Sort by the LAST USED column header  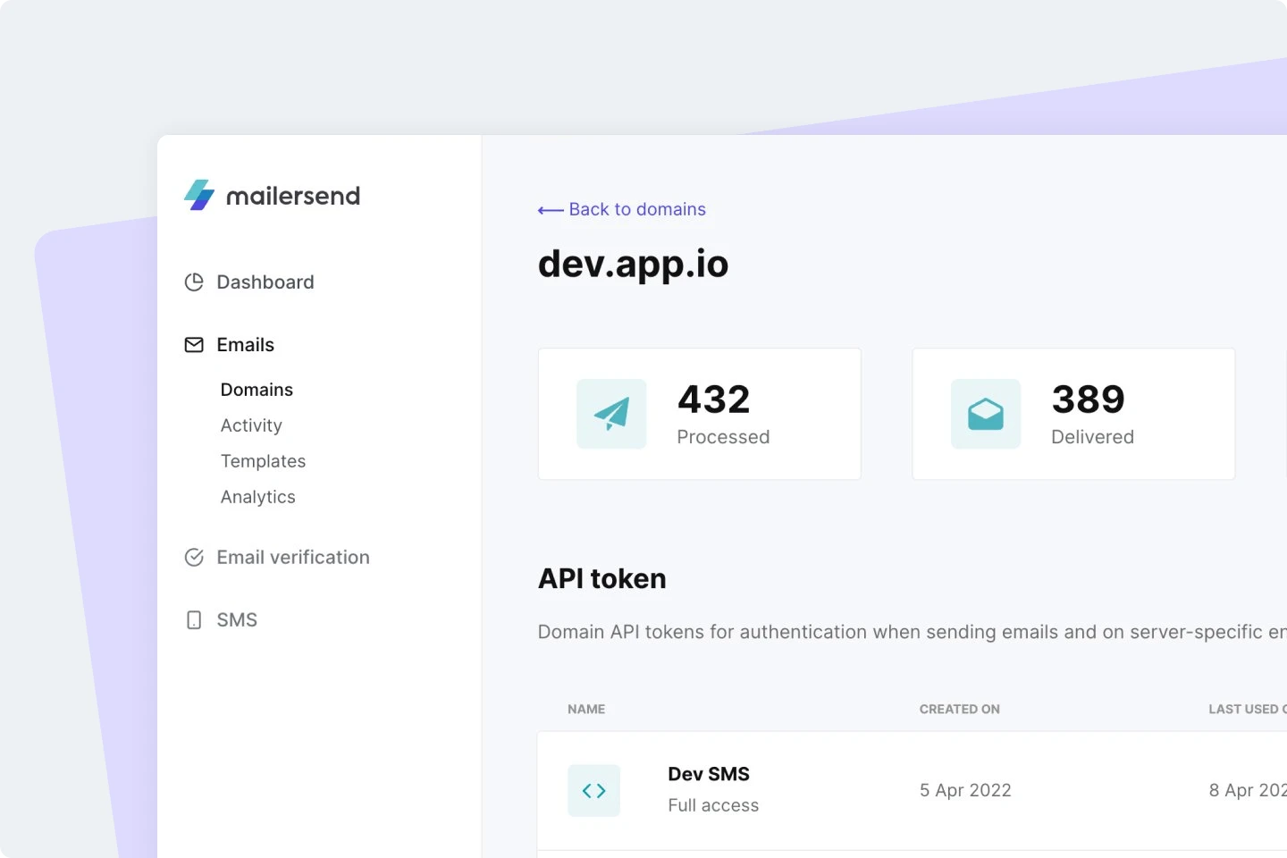1248,709
